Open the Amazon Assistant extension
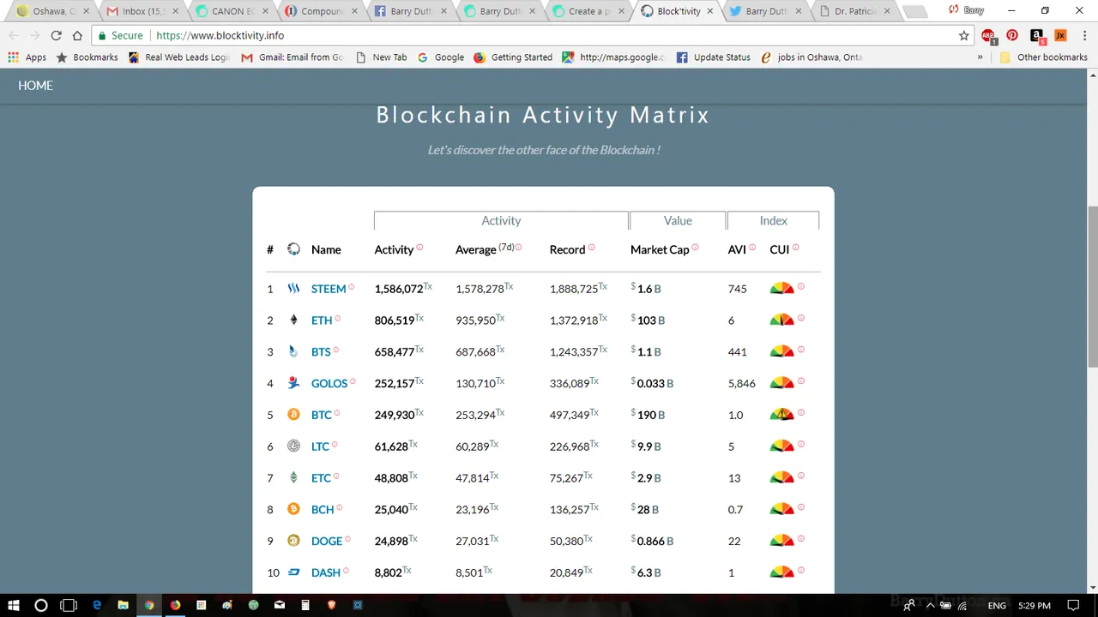The width and height of the screenshot is (1098, 617). pyautogui.click(x=1037, y=36)
